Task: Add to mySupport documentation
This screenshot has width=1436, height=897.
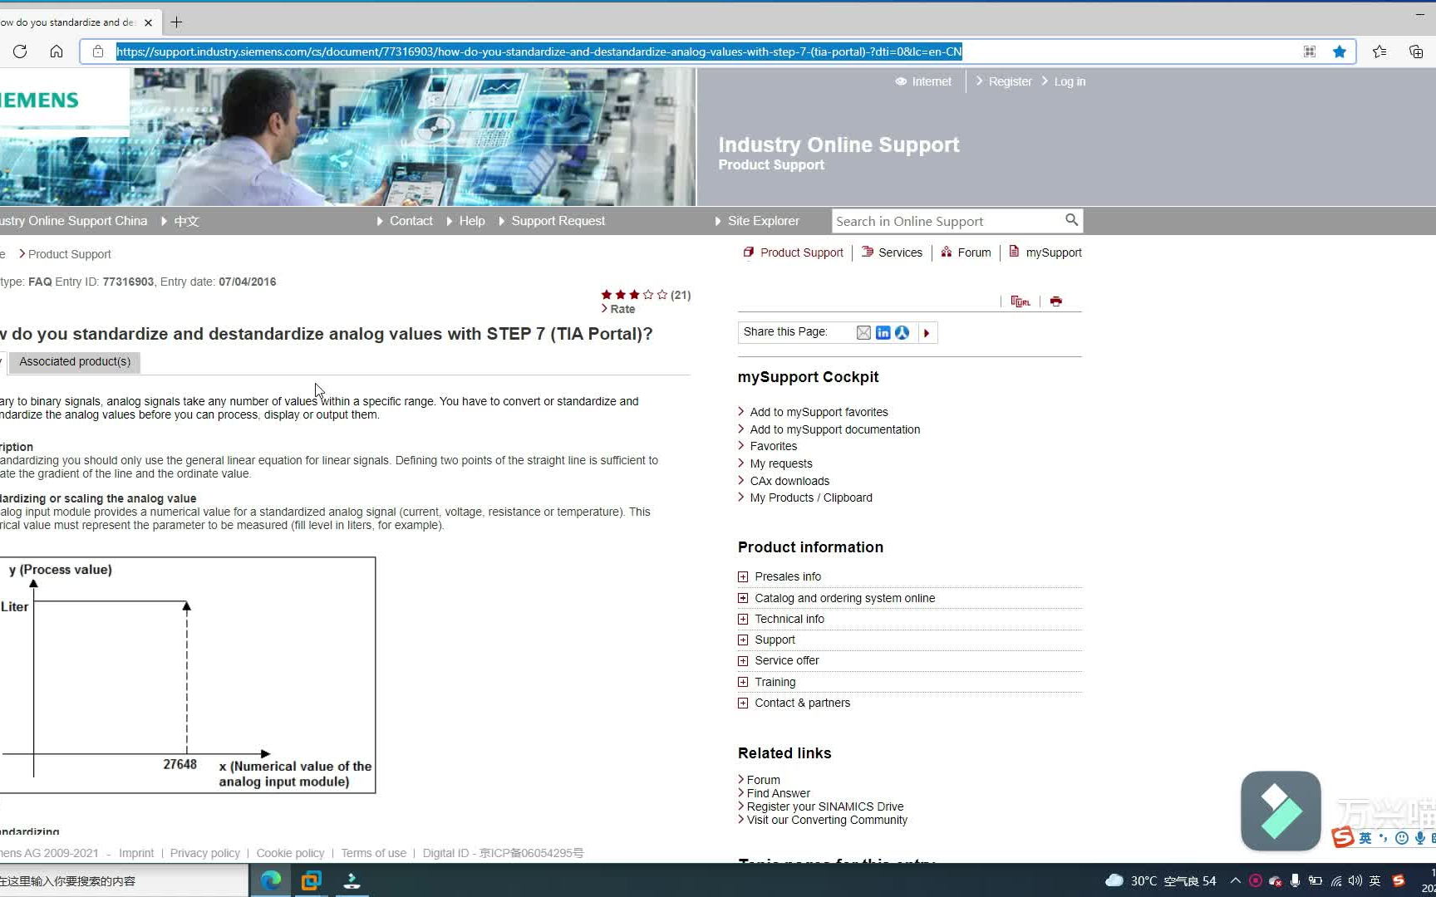Action: click(834, 429)
